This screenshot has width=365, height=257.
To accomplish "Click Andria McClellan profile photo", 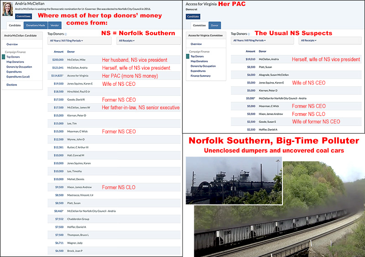I will pyautogui.click(x=7, y=9).
